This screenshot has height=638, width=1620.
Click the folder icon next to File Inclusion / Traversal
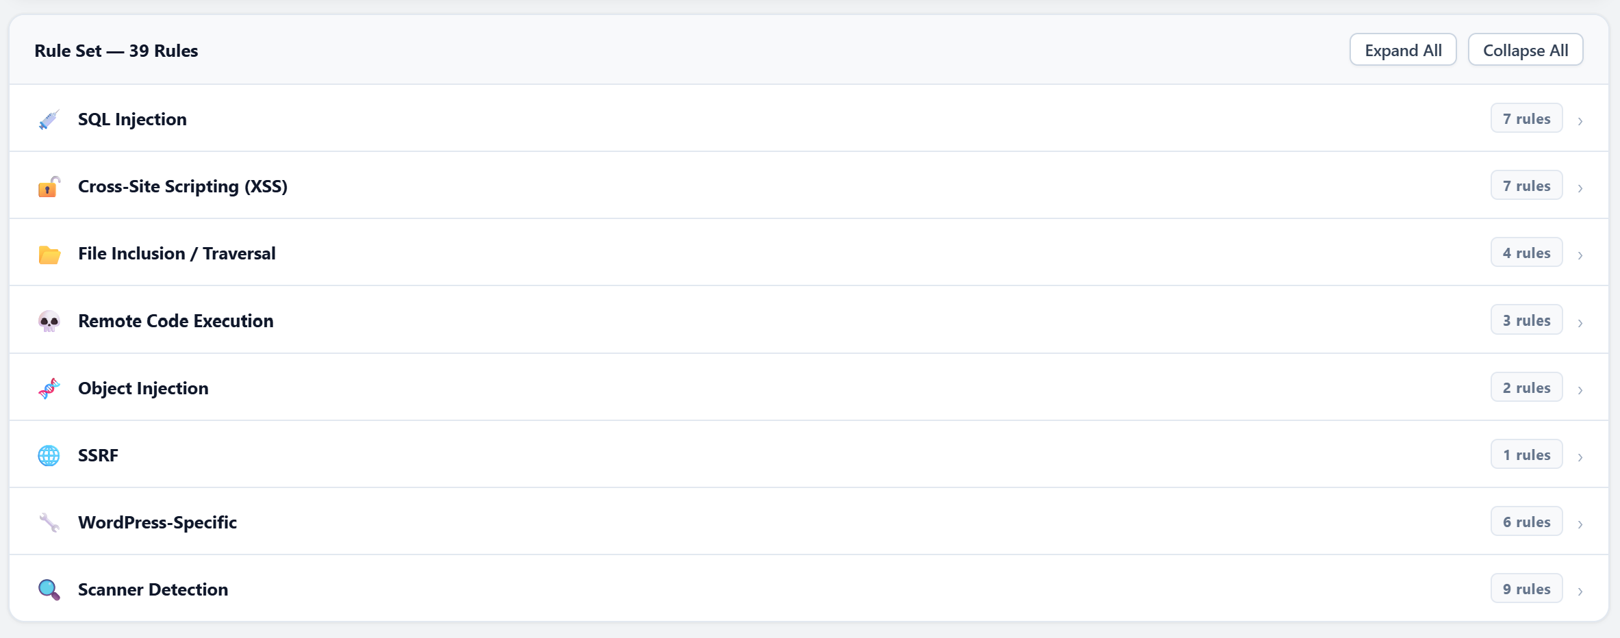[x=49, y=253]
